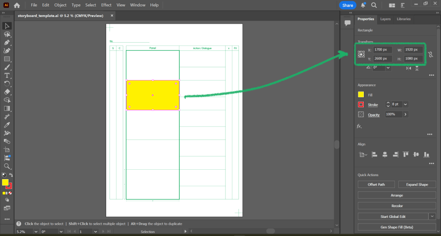Open the notifications bell

[x=363, y=5]
